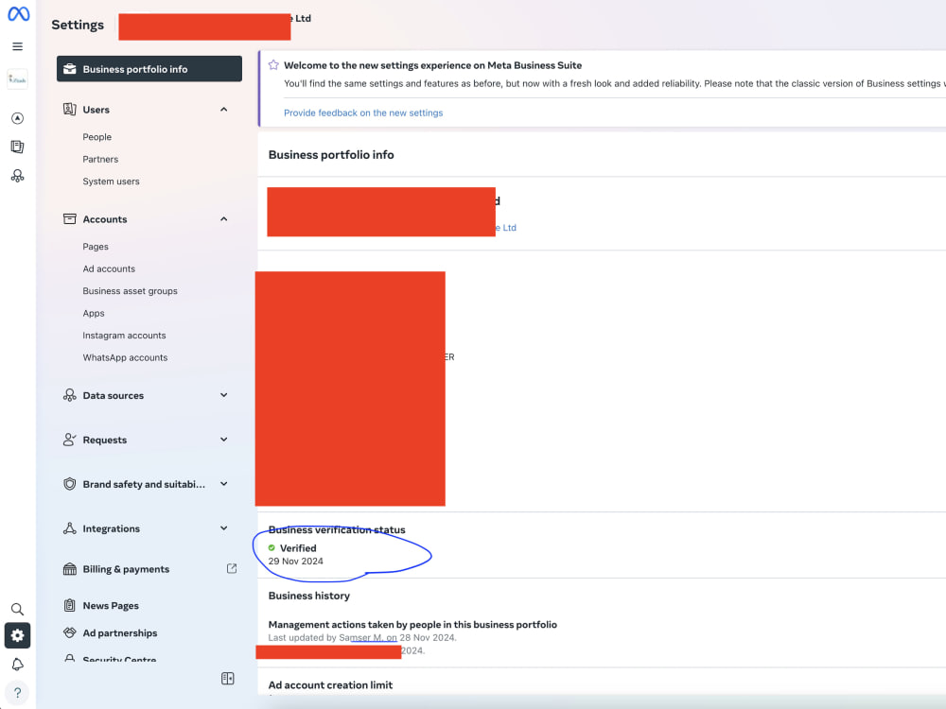946x709 pixels.
Task: Open News Pages
Action: click(111, 605)
